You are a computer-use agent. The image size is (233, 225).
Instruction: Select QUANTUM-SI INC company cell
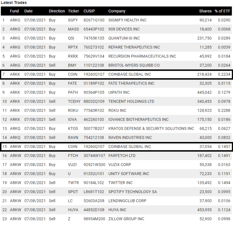click(x=124, y=38)
